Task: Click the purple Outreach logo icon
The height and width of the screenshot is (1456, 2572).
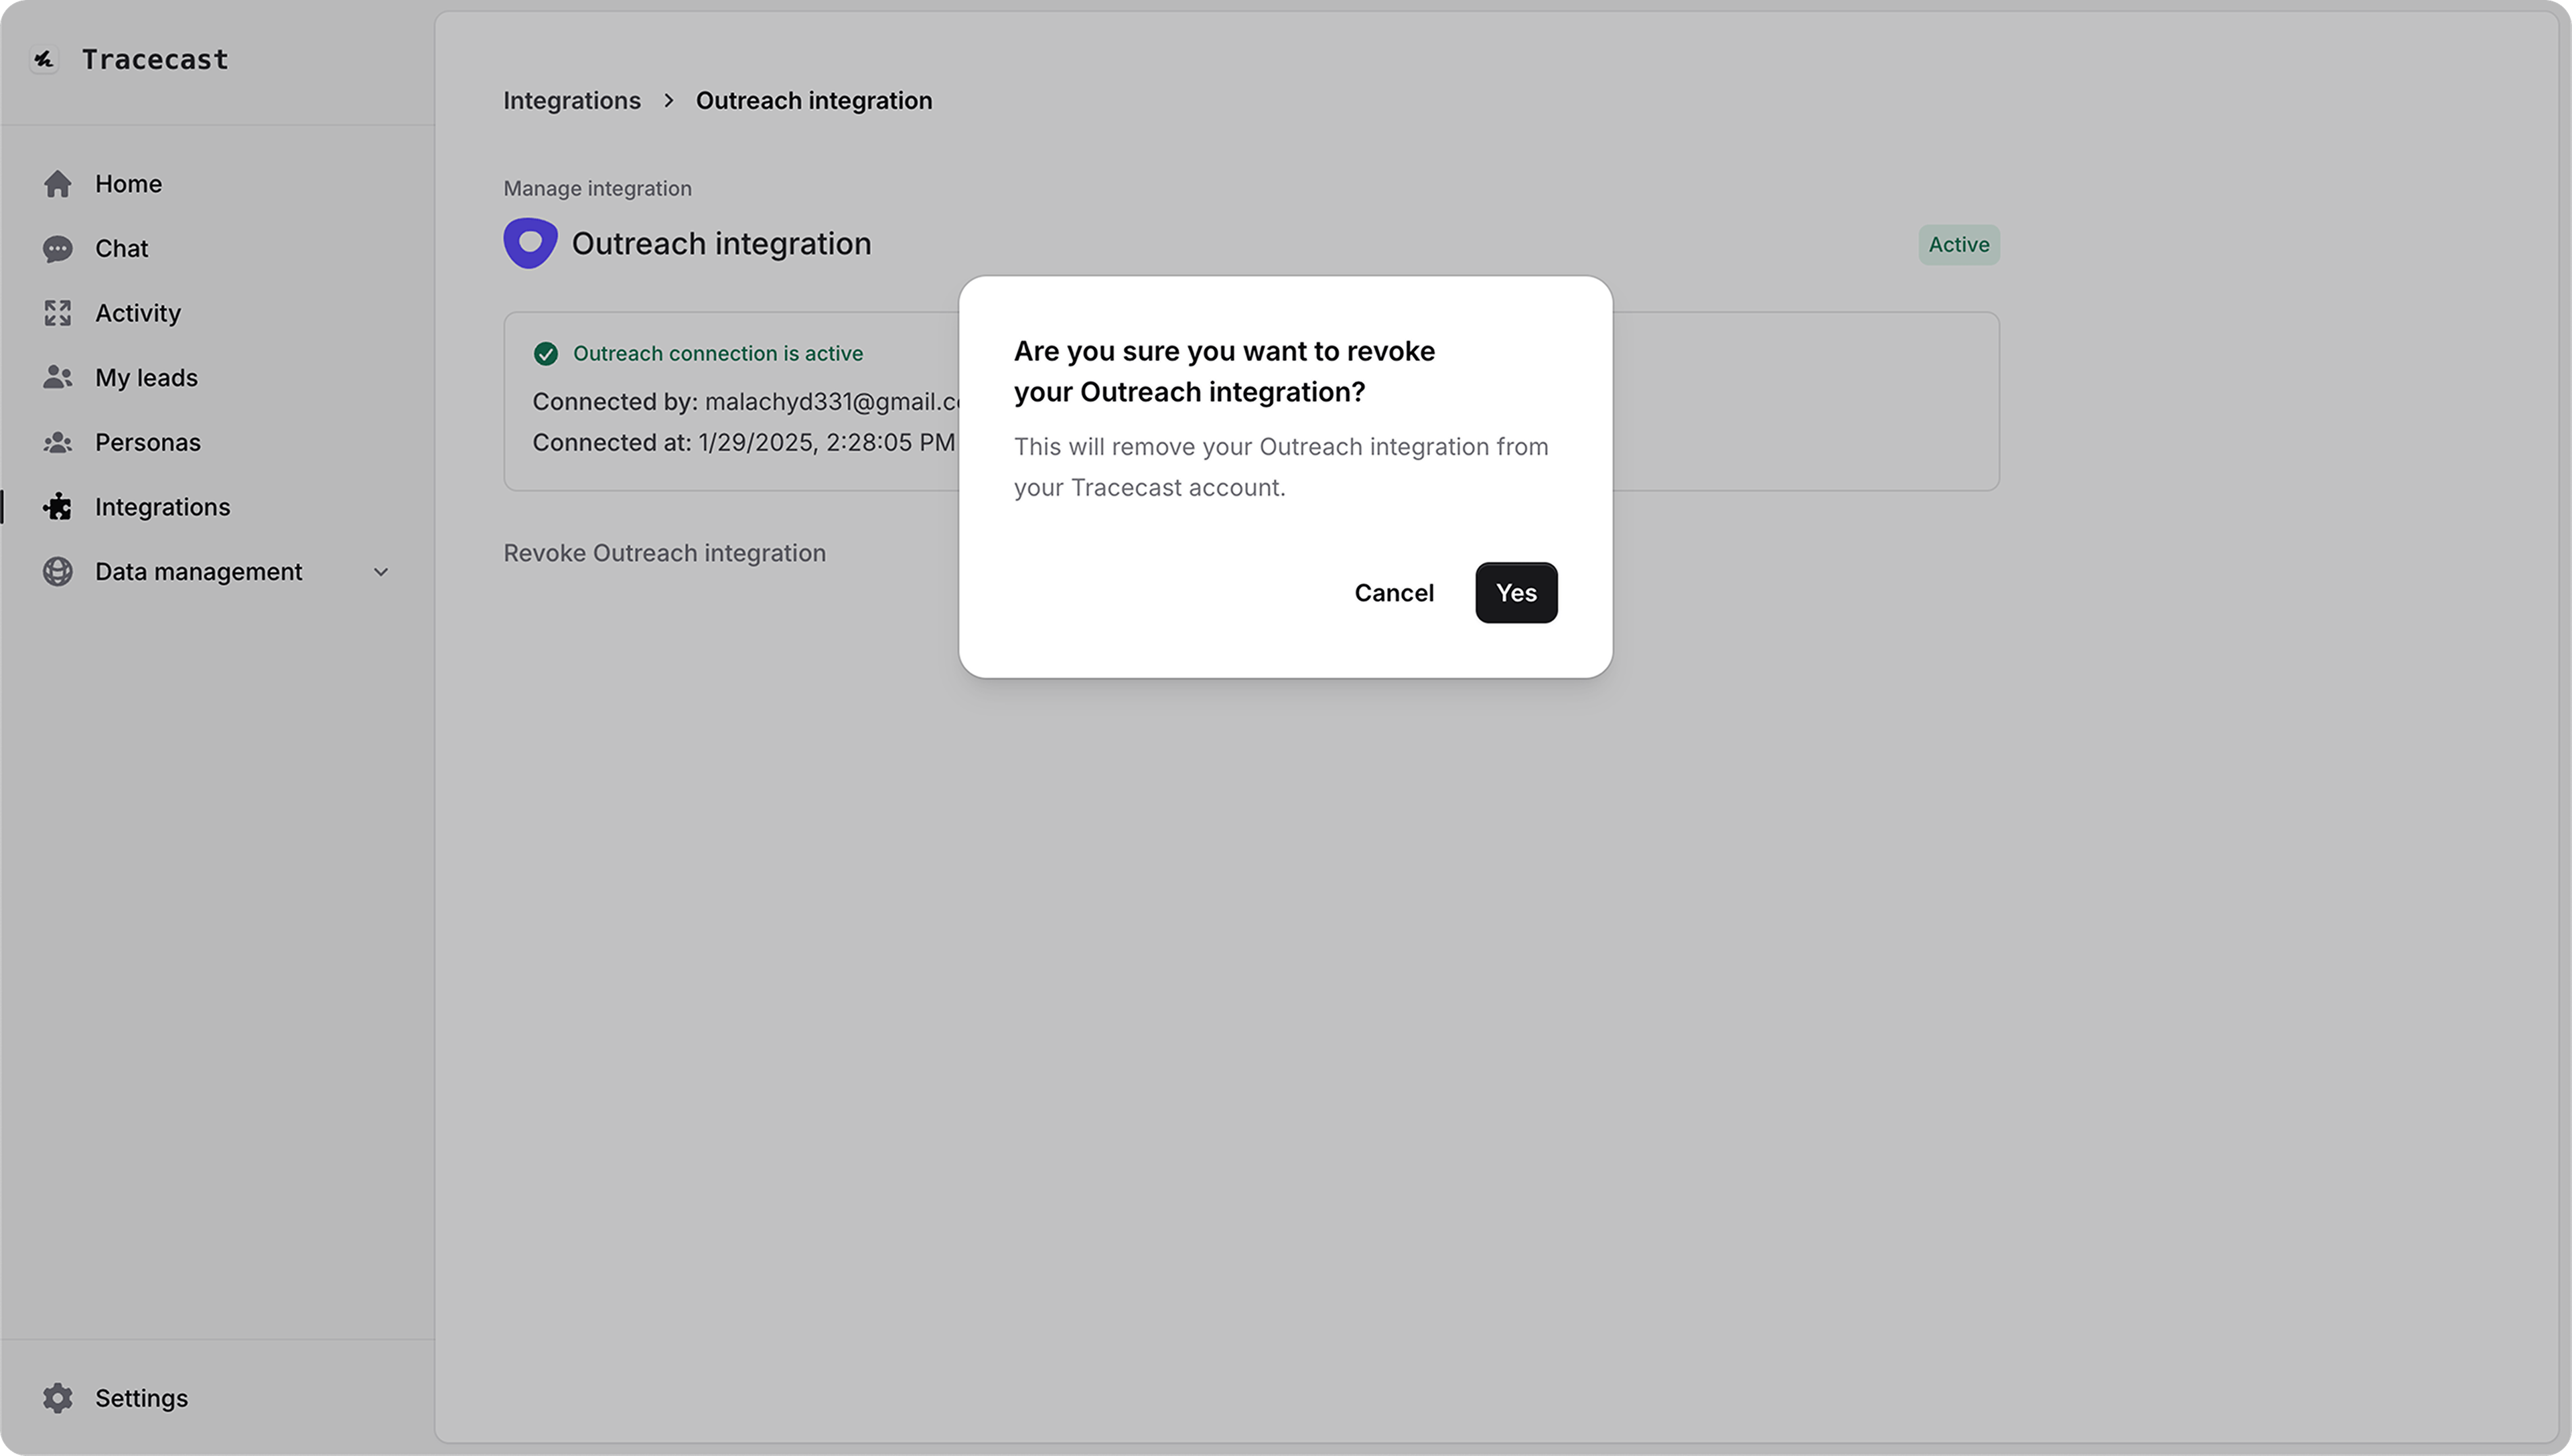Action: tap(530, 243)
